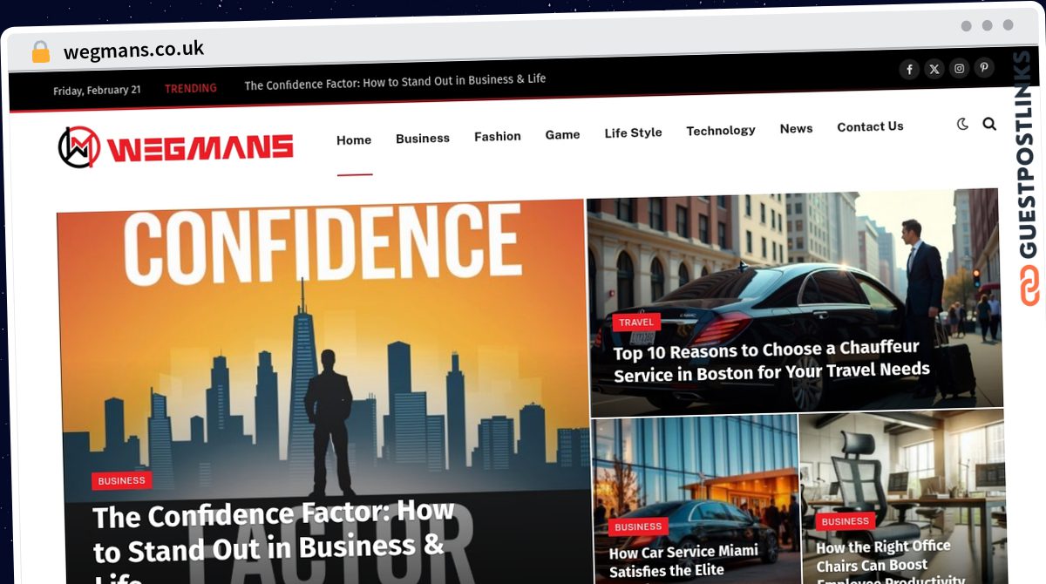Click the black chauffeur car image
The image size is (1046, 584).
pos(795,301)
